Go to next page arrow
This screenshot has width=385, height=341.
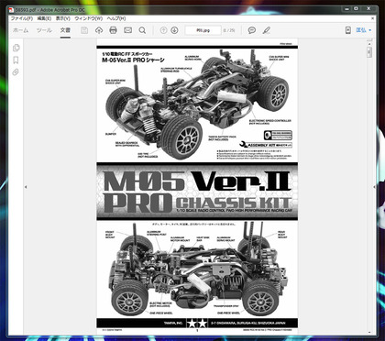point(174,30)
